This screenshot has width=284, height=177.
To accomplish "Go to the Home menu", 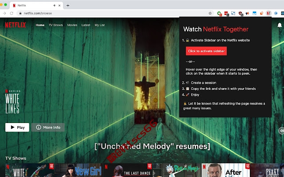I will click(x=40, y=25).
